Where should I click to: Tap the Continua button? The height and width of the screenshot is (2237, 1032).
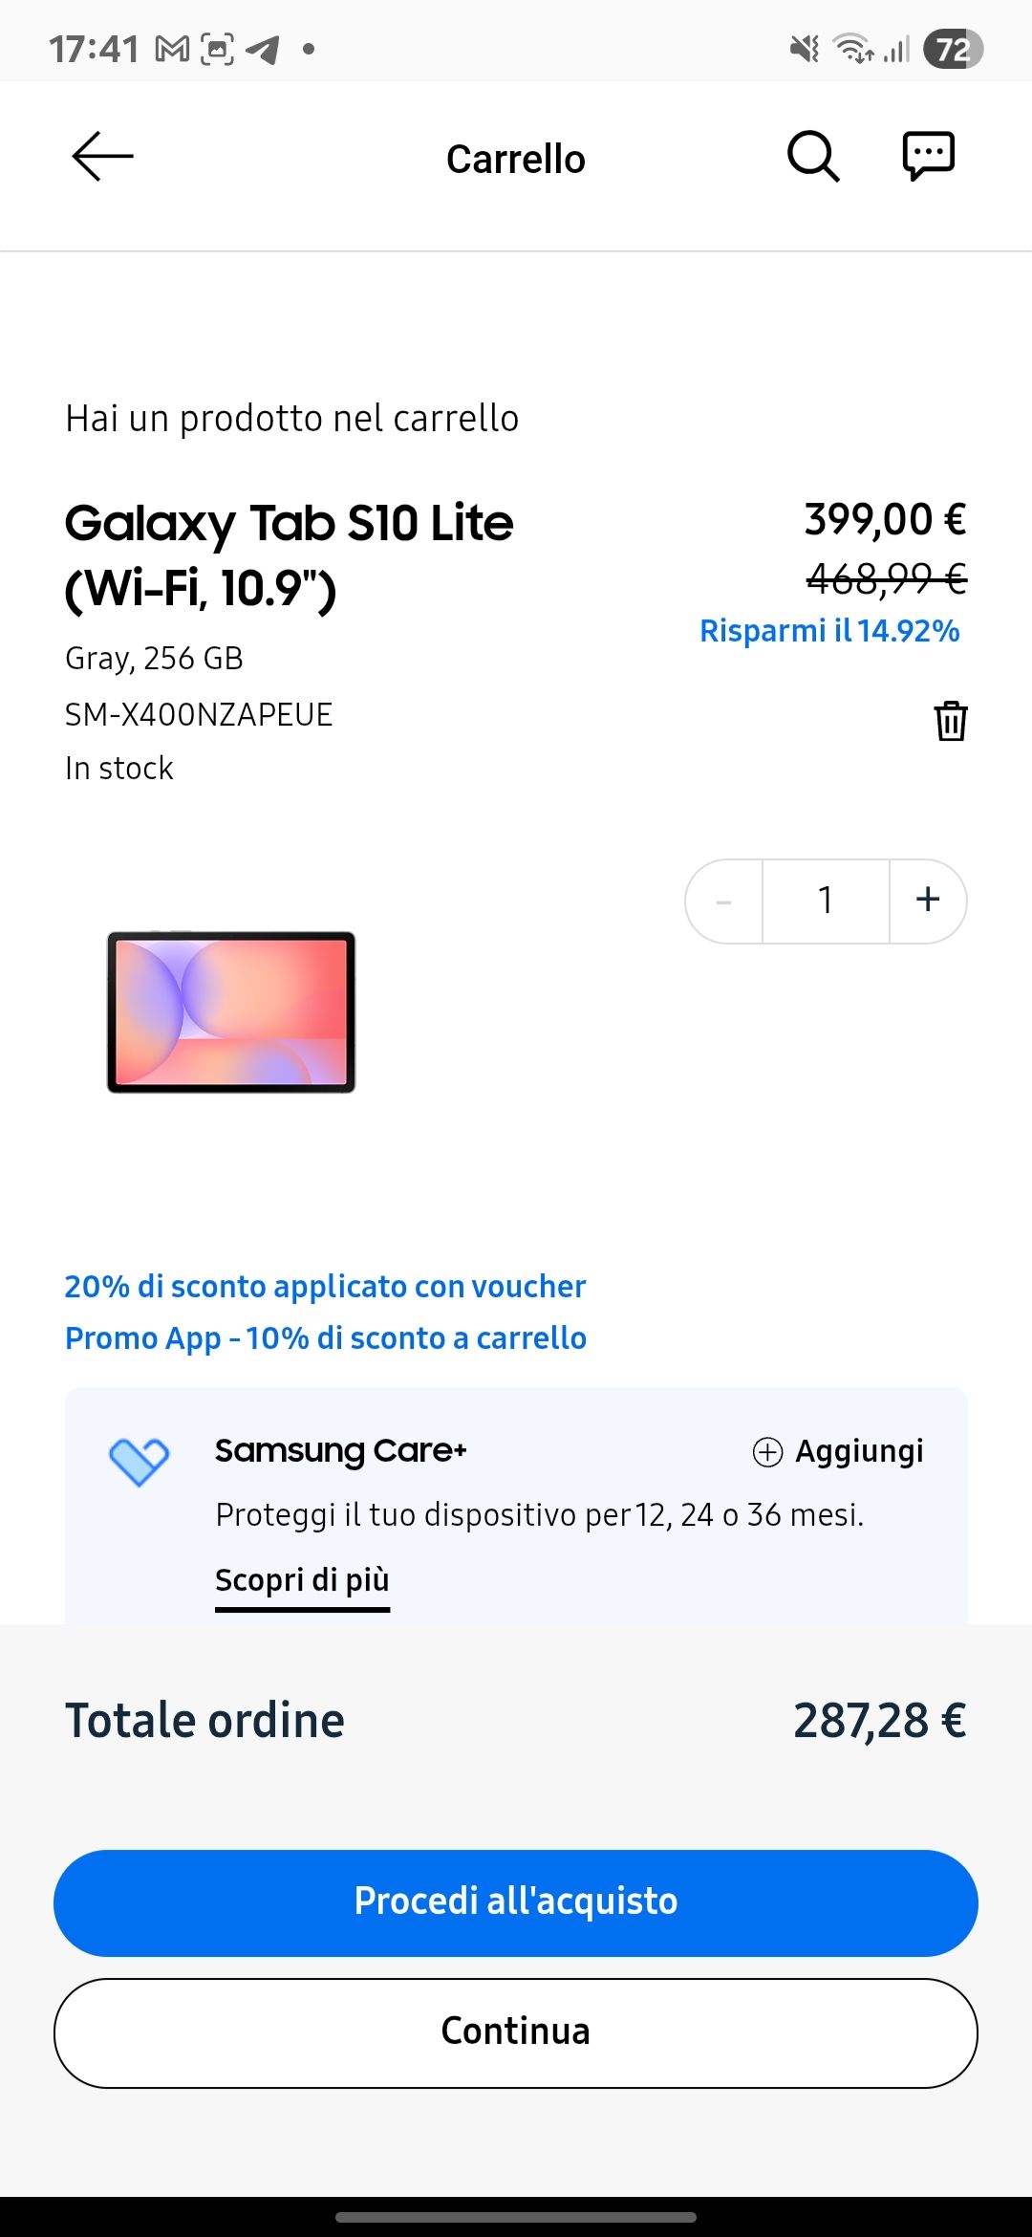tap(516, 2032)
